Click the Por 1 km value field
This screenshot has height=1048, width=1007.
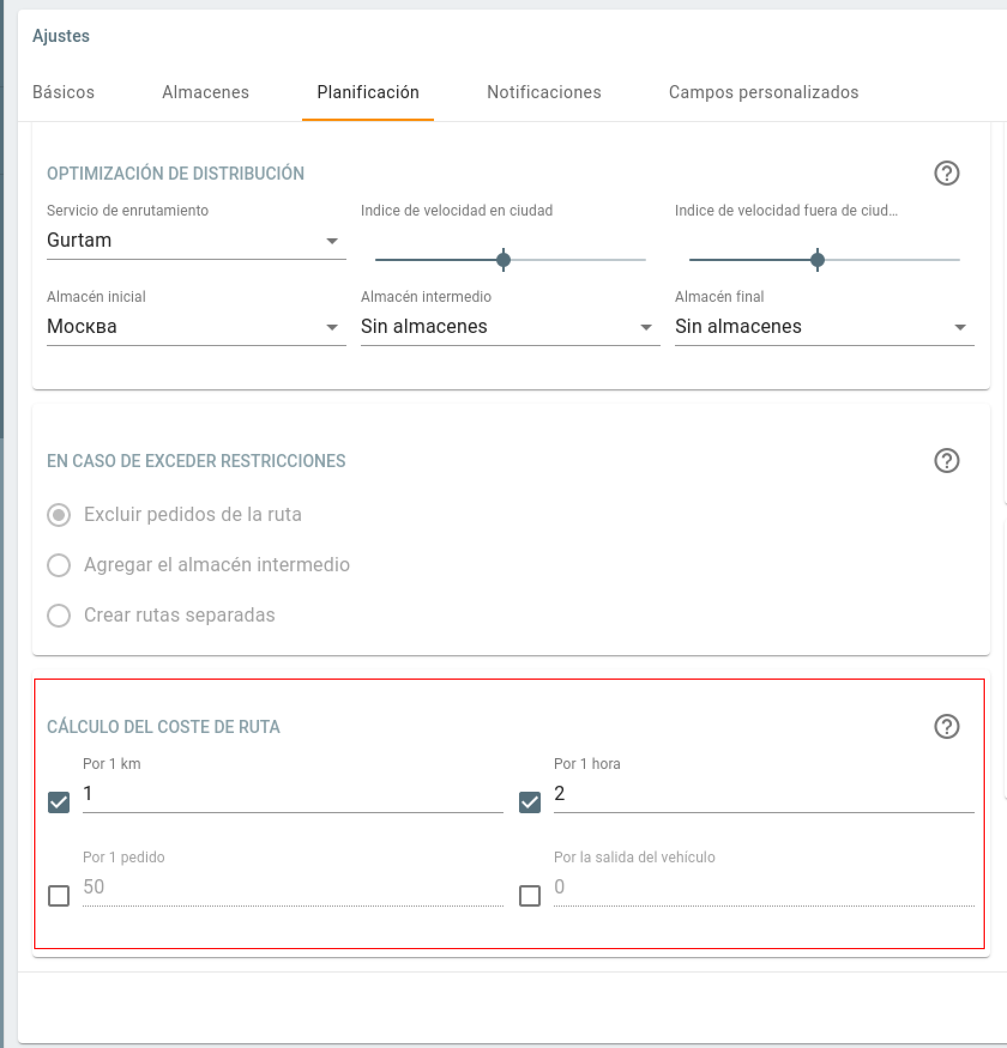click(x=293, y=794)
